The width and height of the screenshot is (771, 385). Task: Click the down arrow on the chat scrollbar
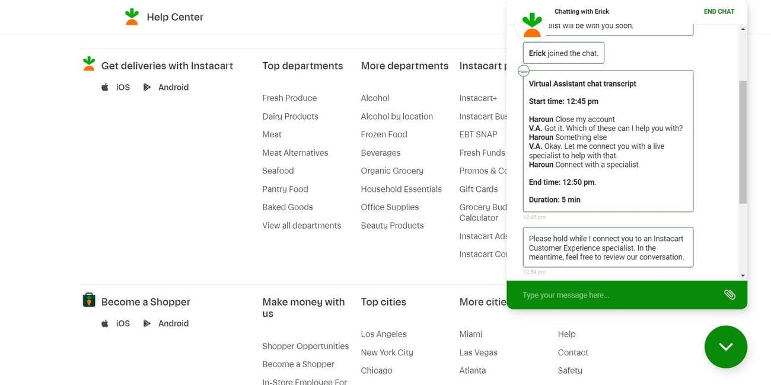tap(743, 274)
